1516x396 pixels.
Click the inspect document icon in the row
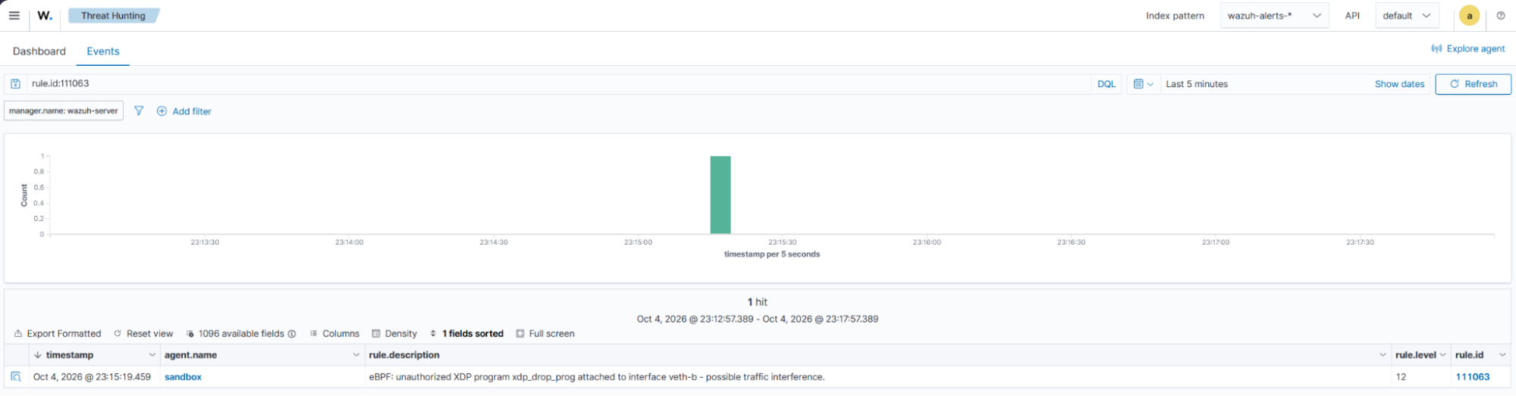coord(15,376)
